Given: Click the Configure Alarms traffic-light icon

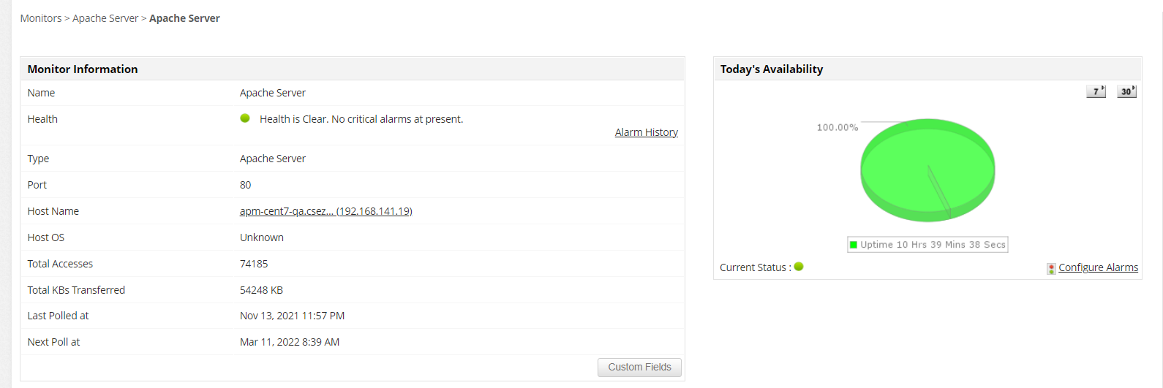Looking at the screenshot, I should [1051, 268].
